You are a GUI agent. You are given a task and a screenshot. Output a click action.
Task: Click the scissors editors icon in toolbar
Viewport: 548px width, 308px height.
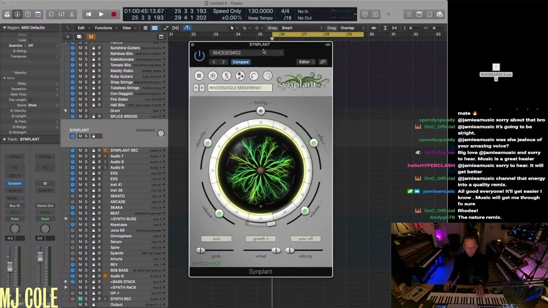tap(71, 14)
